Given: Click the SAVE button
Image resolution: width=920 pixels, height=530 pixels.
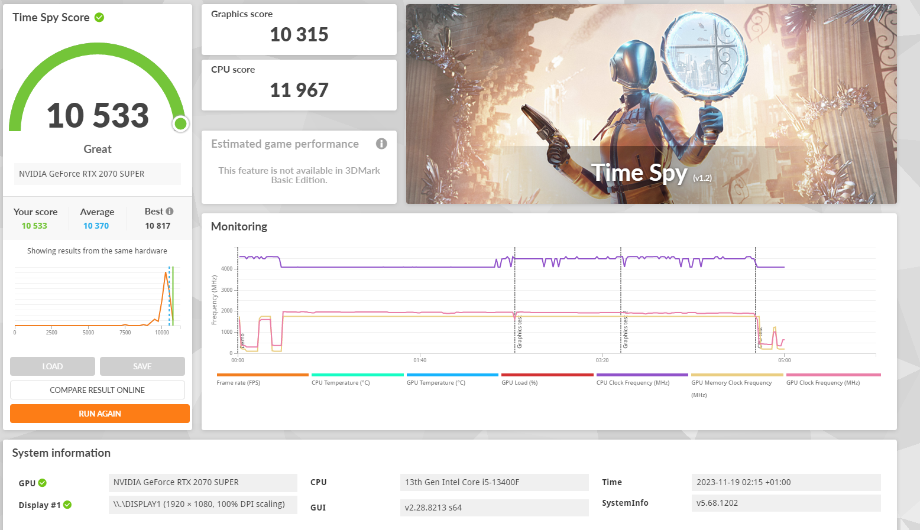Looking at the screenshot, I should [142, 366].
